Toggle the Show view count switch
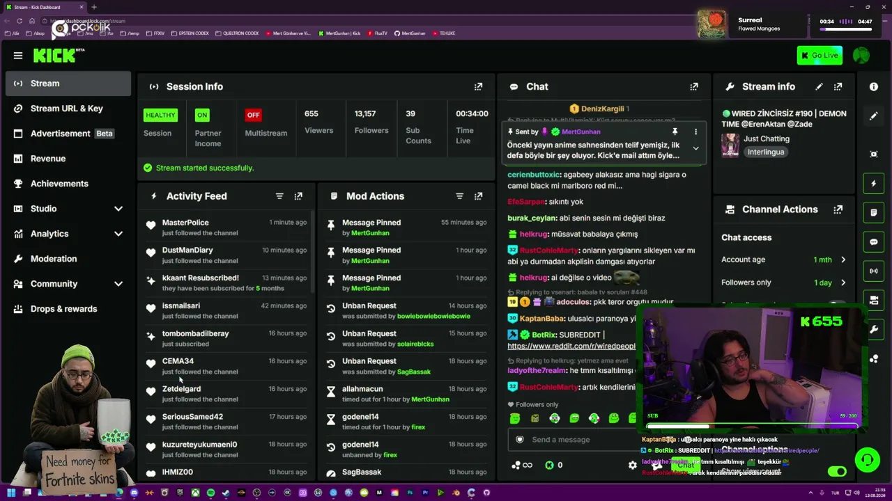The height and width of the screenshot is (501, 892). (836, 471)
